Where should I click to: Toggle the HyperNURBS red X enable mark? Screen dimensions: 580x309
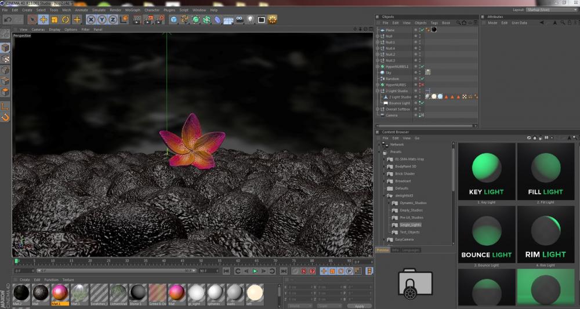[422, 85]
